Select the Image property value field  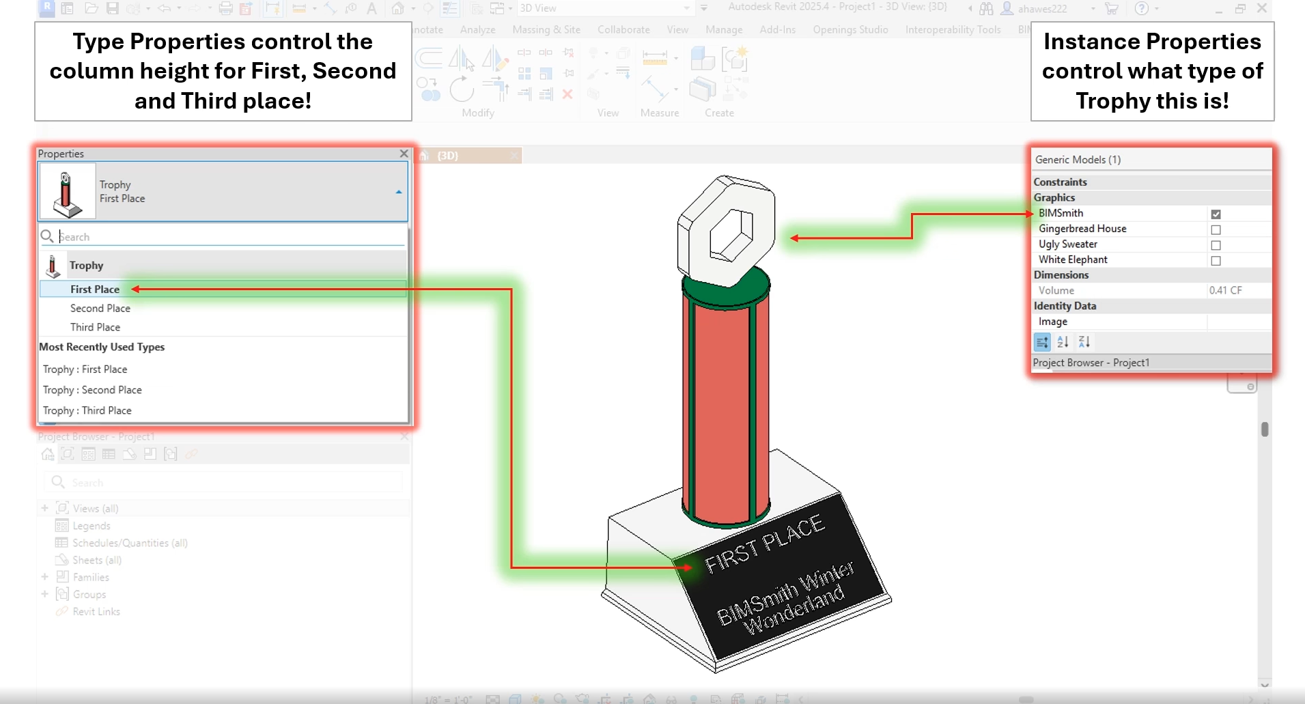pos(1239,322)
